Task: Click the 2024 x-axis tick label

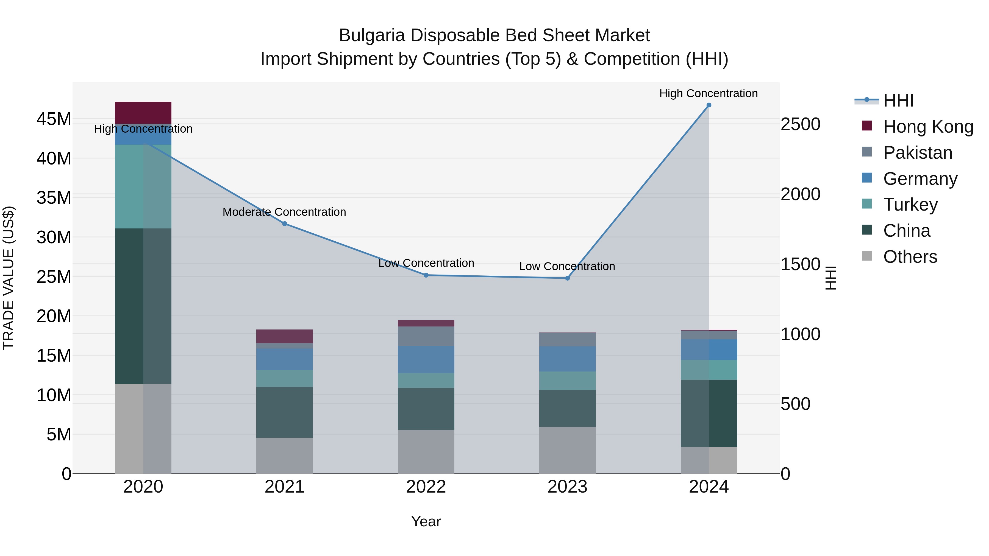Action: [709, 487]
